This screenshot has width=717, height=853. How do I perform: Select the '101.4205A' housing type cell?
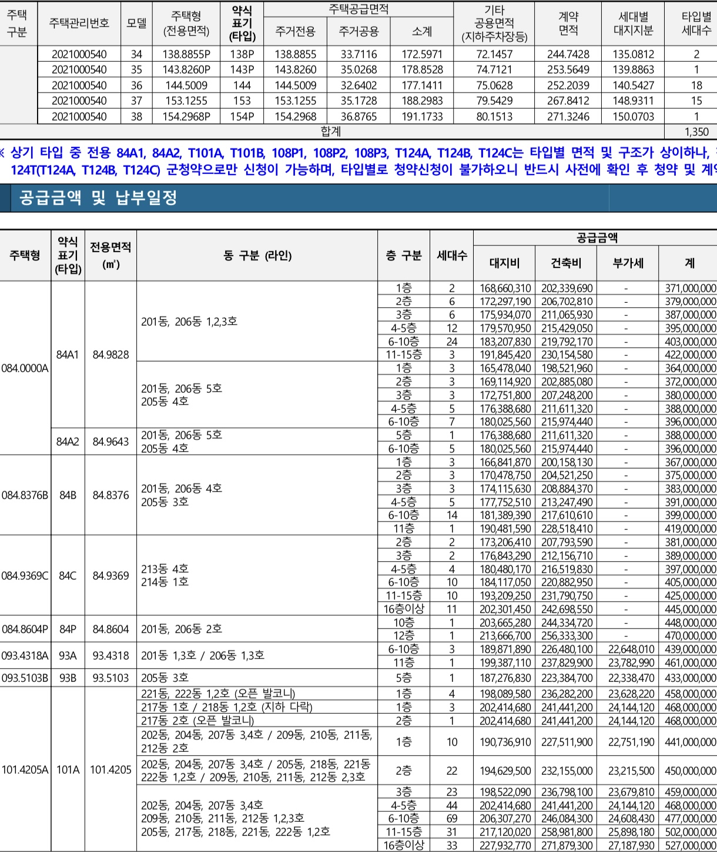25,770
